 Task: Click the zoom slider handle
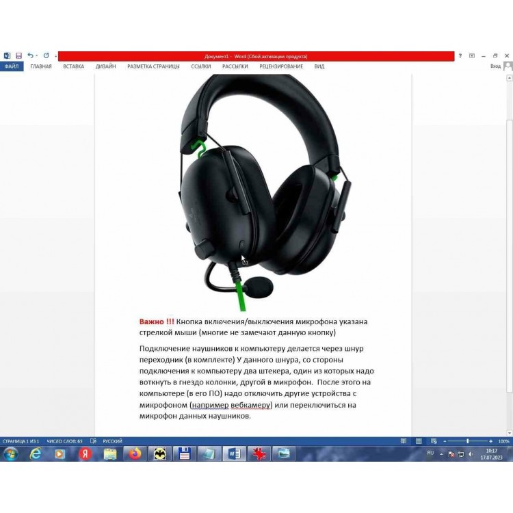[x=468, y=441]
